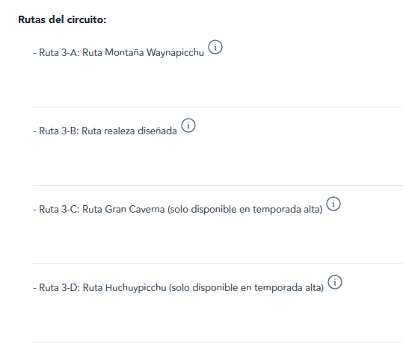Click 'temporada alta' note on Ruta 3-D
Screen dimensions: 403x344
tap(288, 288)
